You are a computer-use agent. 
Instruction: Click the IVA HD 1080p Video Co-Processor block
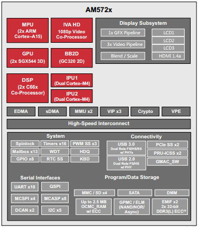coord(72,30)
